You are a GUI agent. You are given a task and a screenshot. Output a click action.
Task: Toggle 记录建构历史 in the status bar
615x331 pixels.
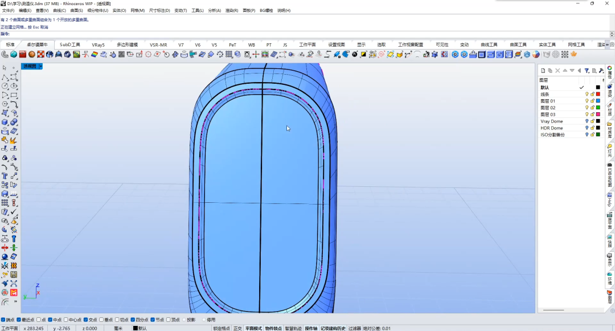click(x=333, y=328)
